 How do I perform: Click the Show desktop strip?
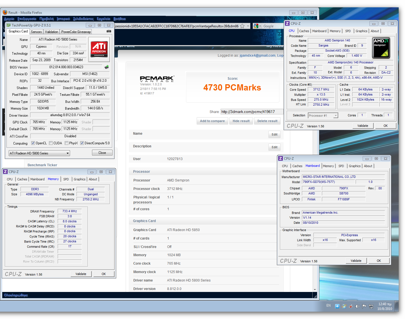click(x=397, y=306)
